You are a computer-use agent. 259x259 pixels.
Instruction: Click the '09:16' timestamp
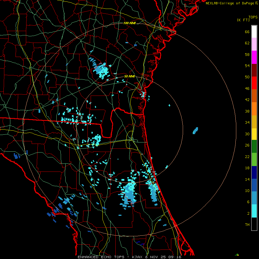(x=175, y=257)
